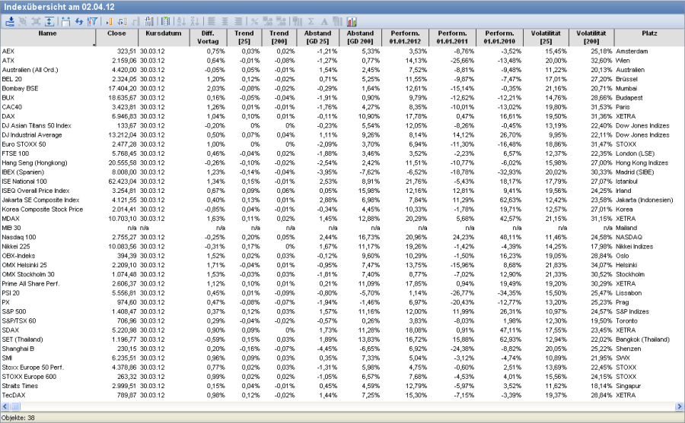Click the Kursdatum column header

pos(160,33)
